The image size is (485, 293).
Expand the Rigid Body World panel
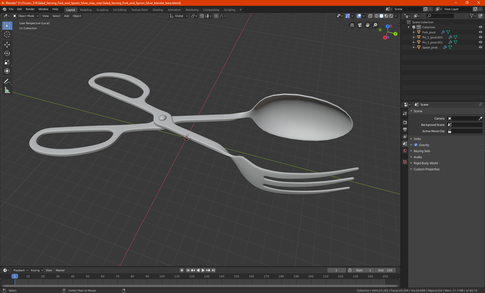click(x=426, y=163)
